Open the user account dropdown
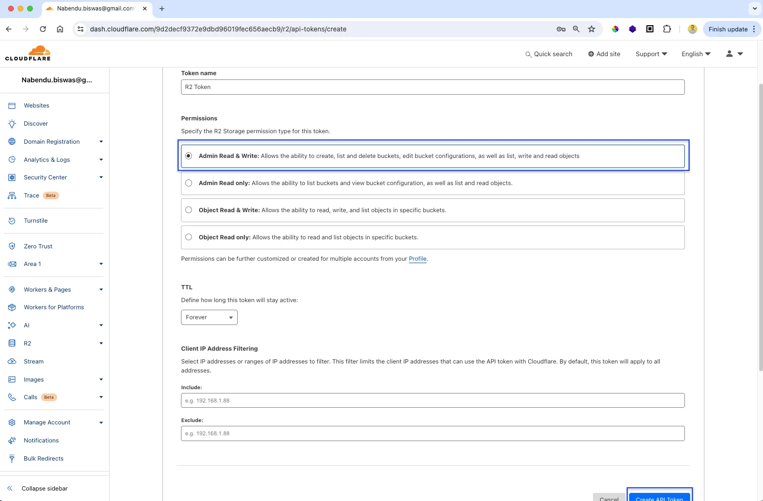 (x=734, y=54)
